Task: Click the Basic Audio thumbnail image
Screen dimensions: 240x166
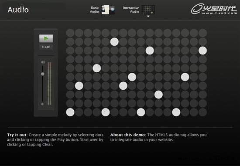Action: (x=108, y=10)
